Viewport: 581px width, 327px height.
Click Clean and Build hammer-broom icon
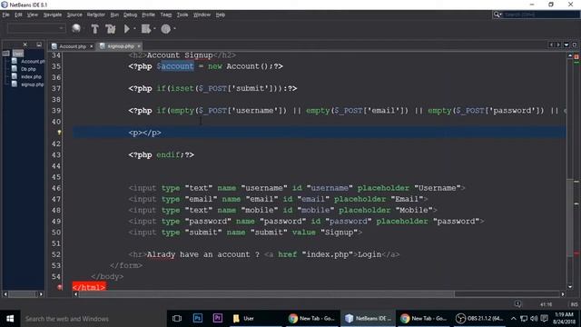point(111,29)
